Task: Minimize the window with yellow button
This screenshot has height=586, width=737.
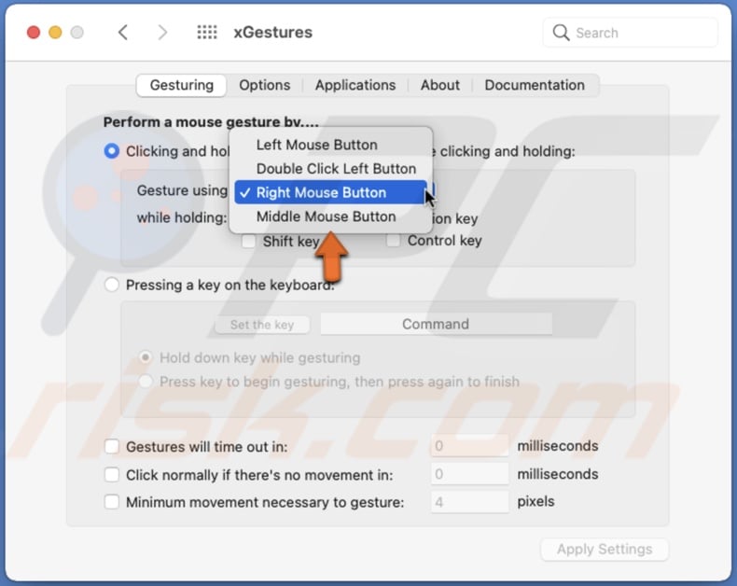Action: click(x=55, y=33)
